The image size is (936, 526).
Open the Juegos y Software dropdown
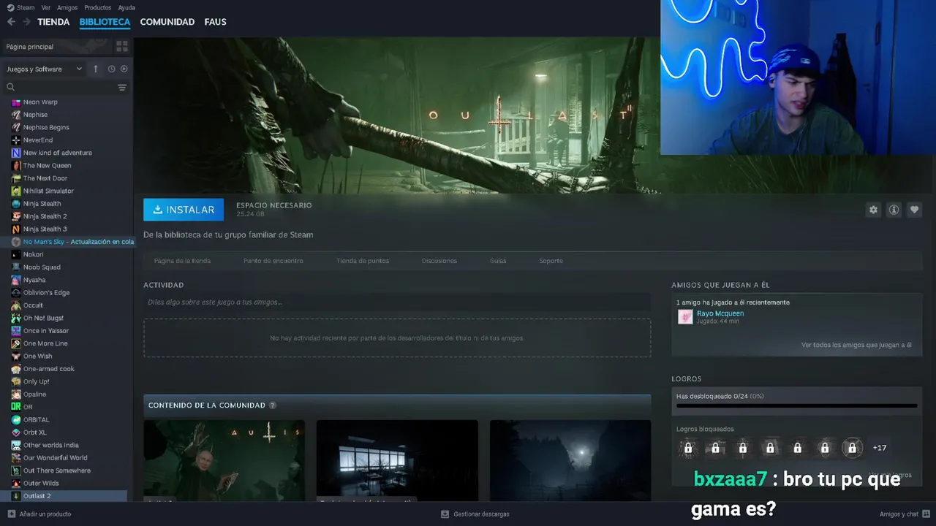coord(45,69)
